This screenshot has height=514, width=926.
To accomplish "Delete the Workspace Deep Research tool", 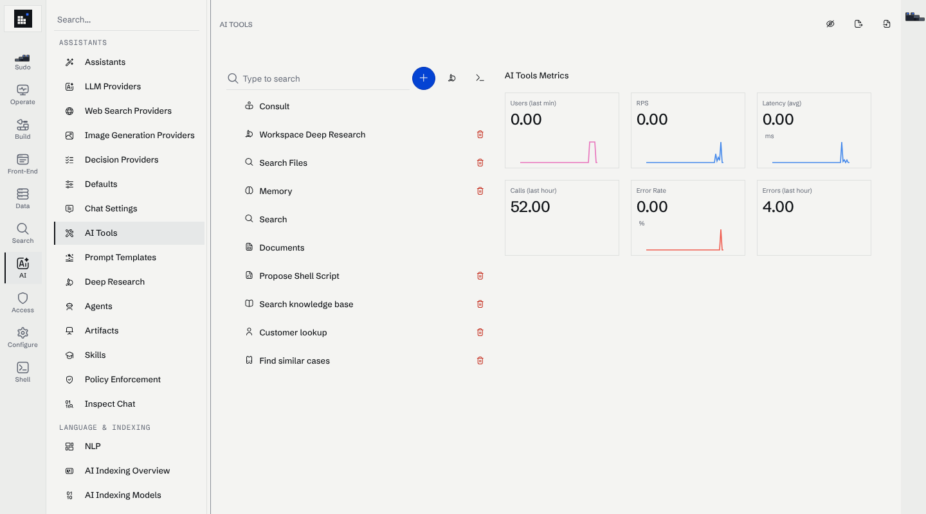I will (480, 134).
